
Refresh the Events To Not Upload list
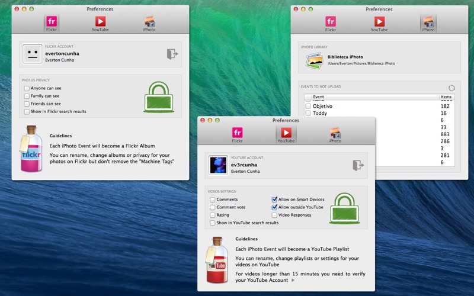click(x=451, y=88)
